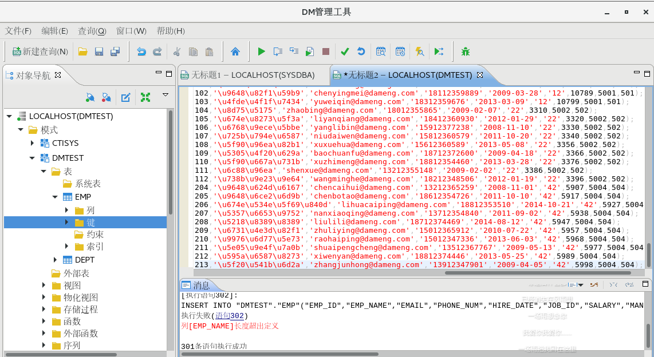Click the messages panel horizontal scrollbar
Image resolution: width=654 pixels, height=357 pixels.
pos(279,354)
